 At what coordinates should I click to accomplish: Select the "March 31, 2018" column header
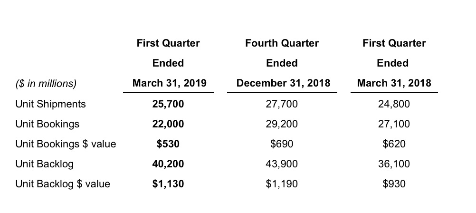coord(394,84)
